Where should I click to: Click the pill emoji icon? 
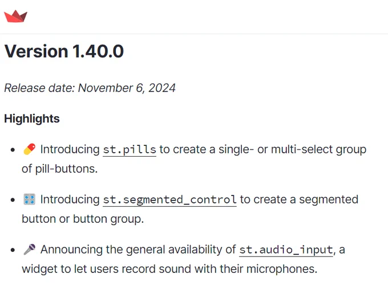point(30,149)
